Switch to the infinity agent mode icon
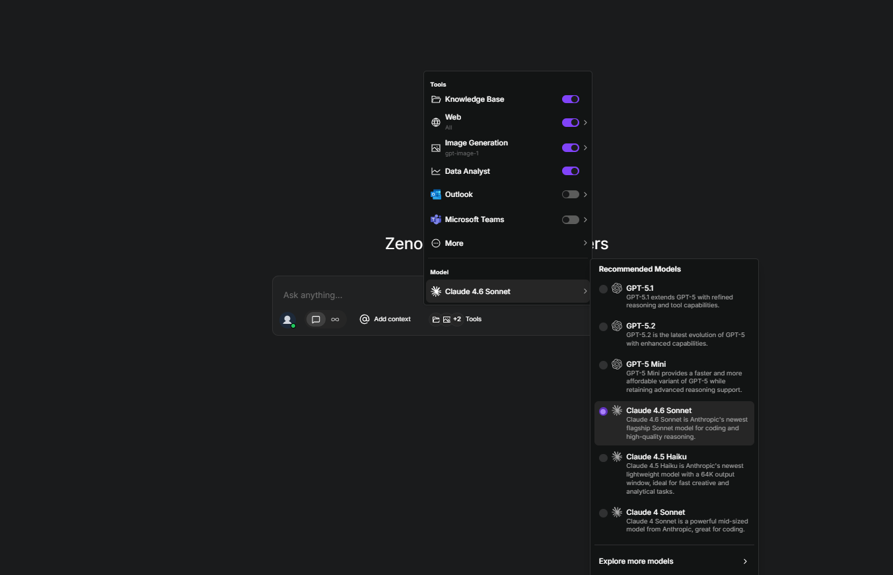893x575 pixels. click(x=335, y=319)
